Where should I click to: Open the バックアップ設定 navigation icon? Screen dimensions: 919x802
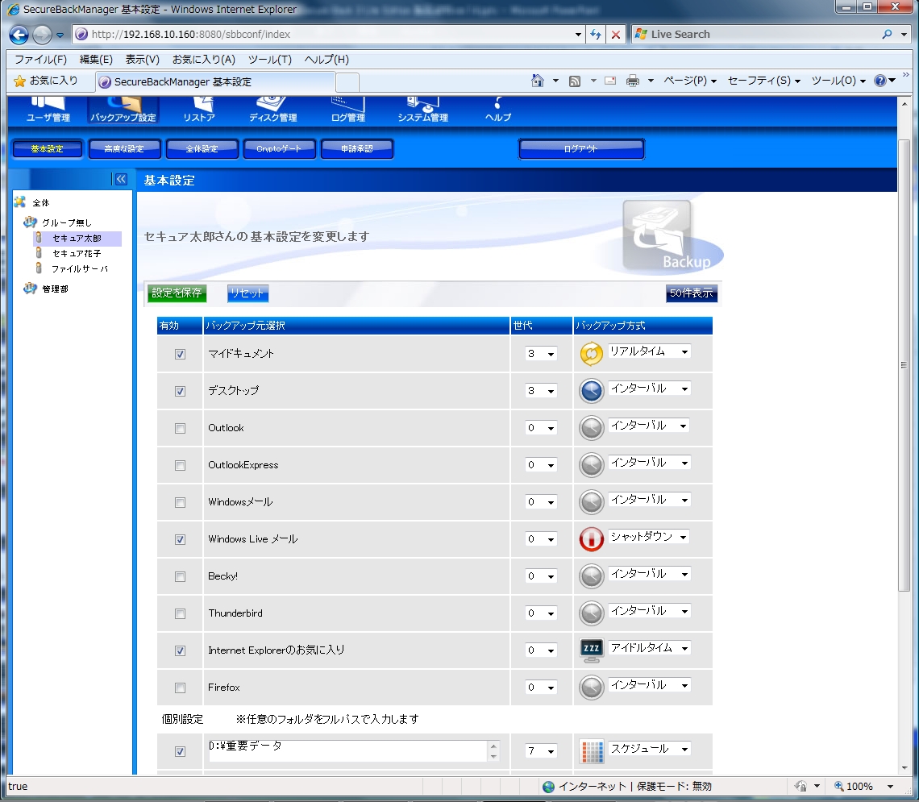tap(123, 110)
